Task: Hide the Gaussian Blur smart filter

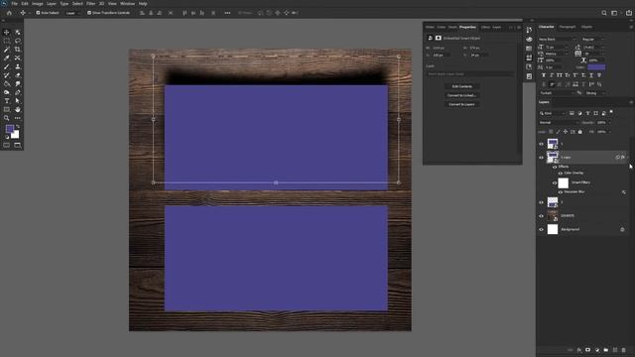Action: [561, 192]
